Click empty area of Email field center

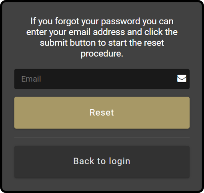pos(102,79)
